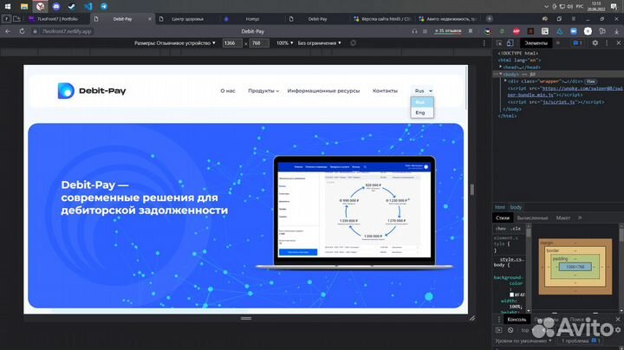
Task: Collapse the body element node
Action: [x=501, y=74]
